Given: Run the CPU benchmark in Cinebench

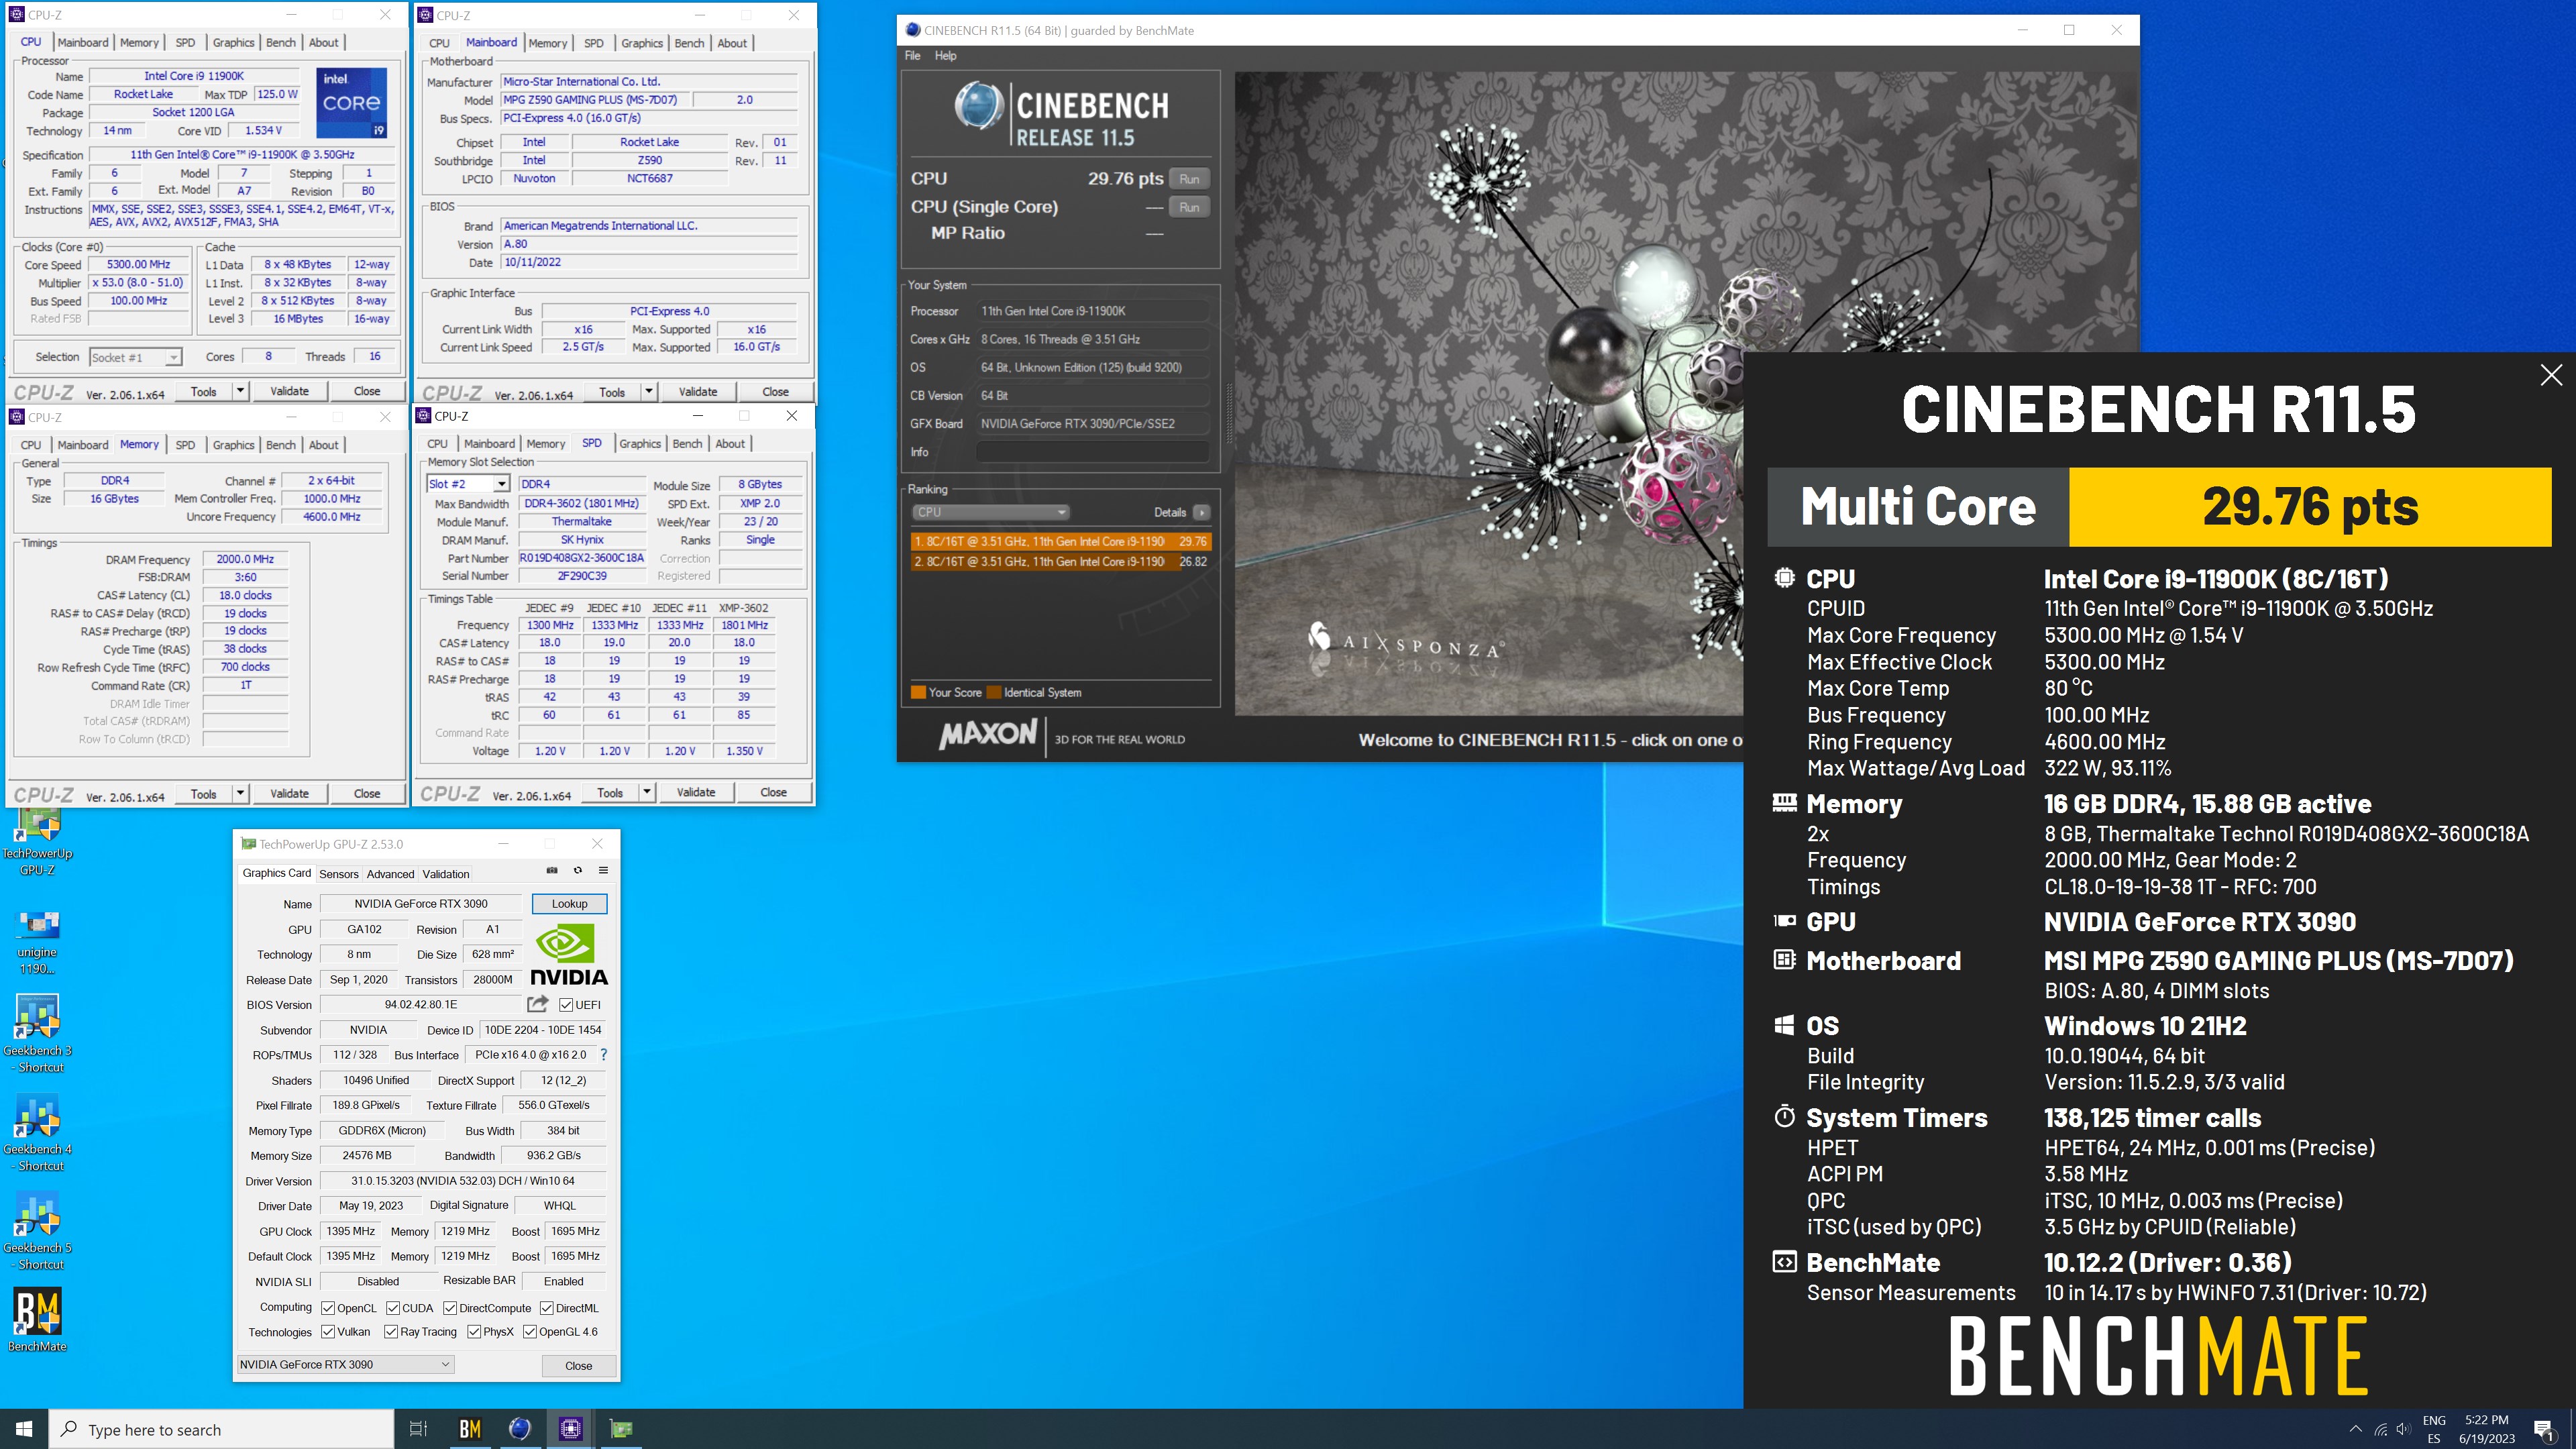Looking at the screenshot, I should coord(1188,179).
